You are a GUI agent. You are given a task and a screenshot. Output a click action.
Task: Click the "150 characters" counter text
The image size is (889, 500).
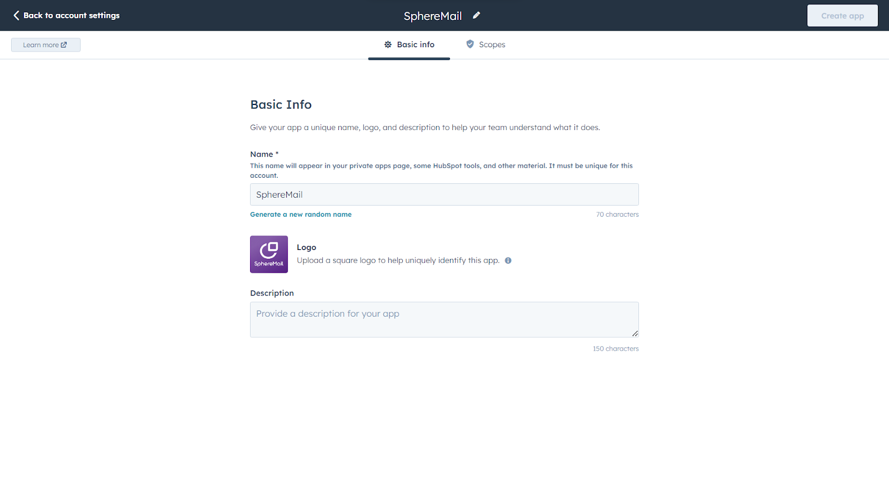pos(616,349)
